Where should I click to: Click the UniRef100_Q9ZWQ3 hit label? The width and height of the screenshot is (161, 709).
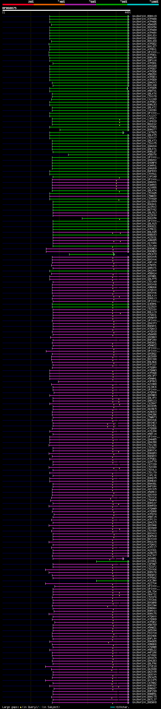(144, 337)
